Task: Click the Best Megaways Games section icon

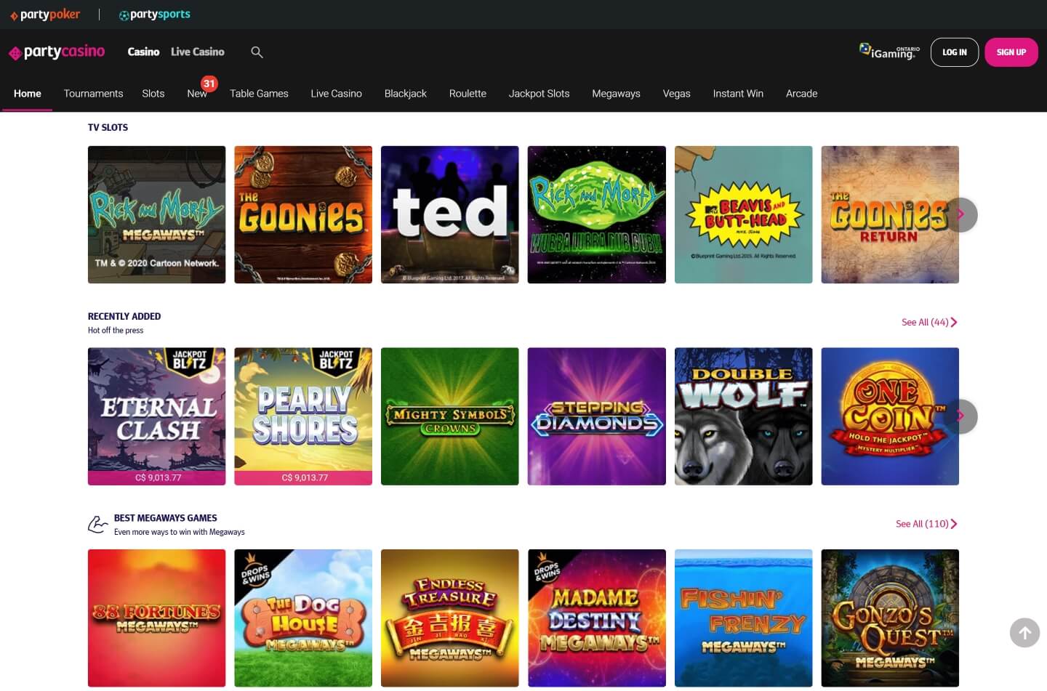Action: 97,524
